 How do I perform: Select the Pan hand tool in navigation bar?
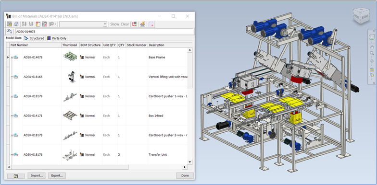[372, 47]
